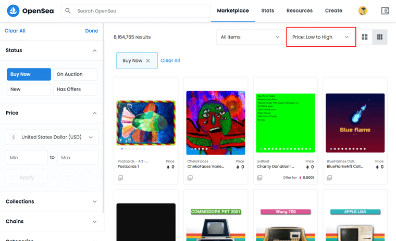Expand the Collections section
The width and height of the screenshot is (396, 241).
coord(95,201)
